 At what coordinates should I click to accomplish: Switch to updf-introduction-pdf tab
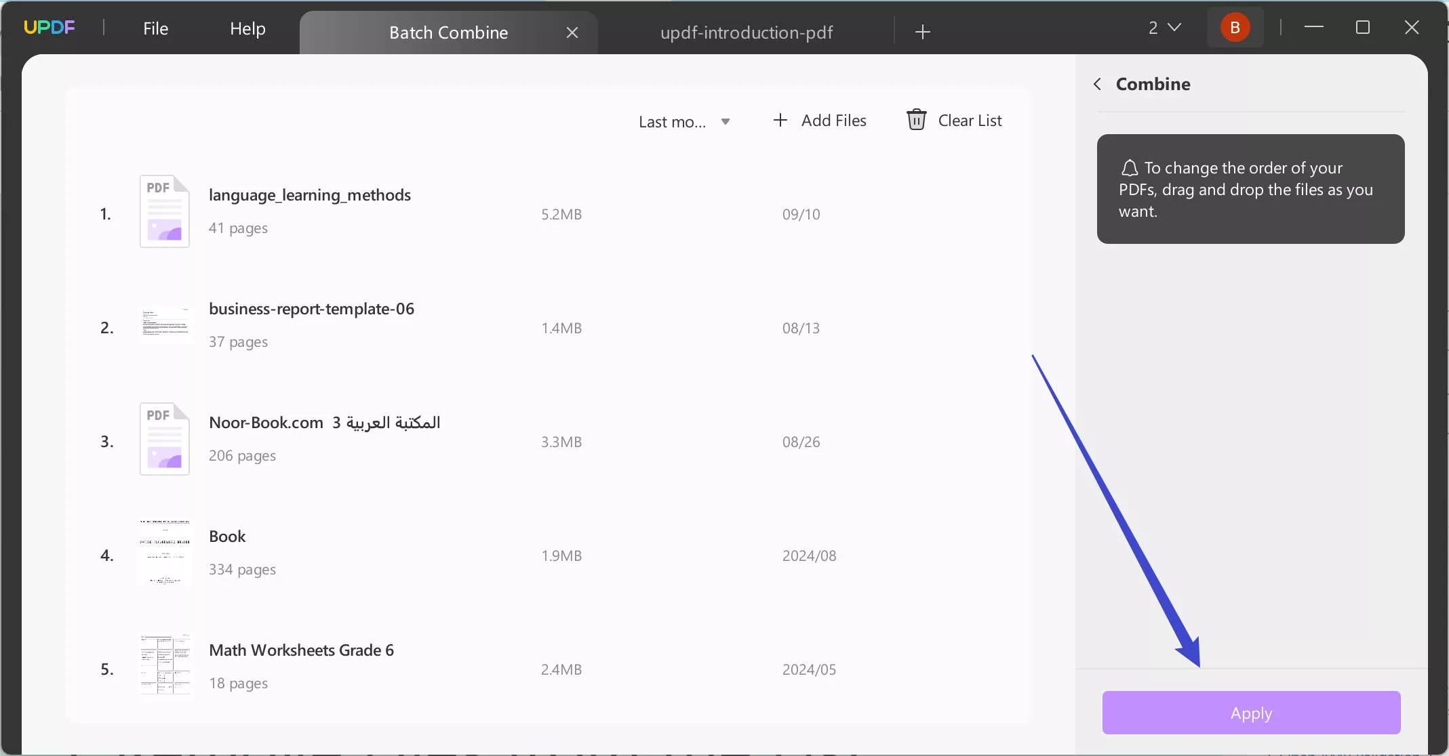point(747,30)
